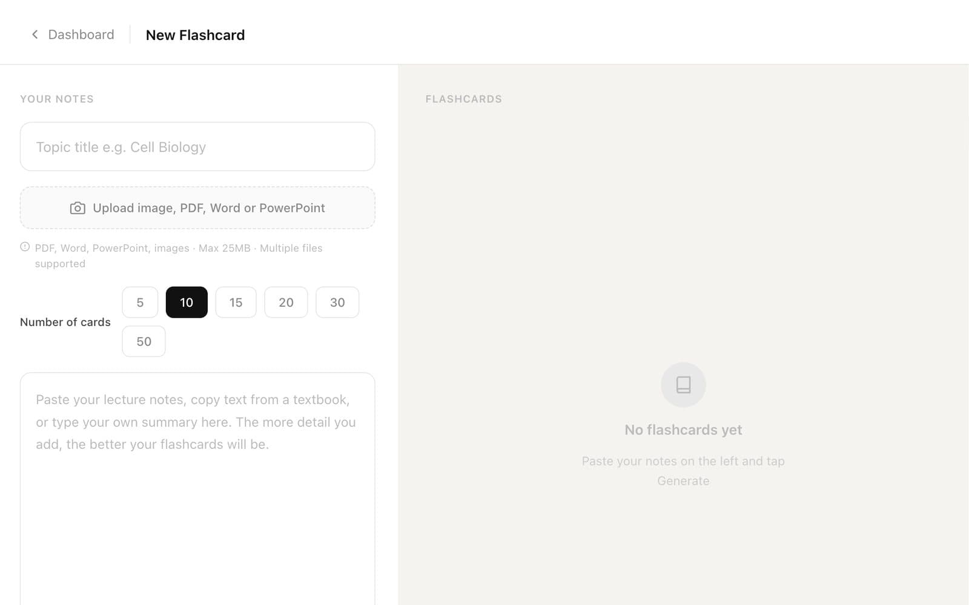Click the PDF, Word, PowerPoint, images Max 25MB note
969x605 pixels.
click(x=179, y=255)
